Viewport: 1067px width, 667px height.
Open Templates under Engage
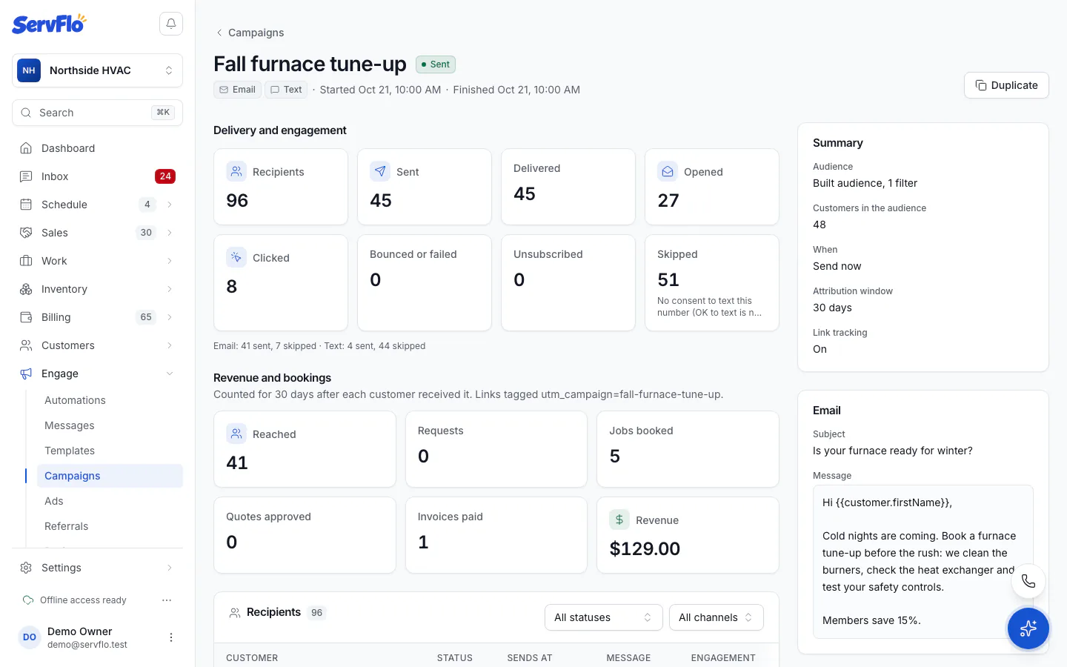[x=110, y=451]
